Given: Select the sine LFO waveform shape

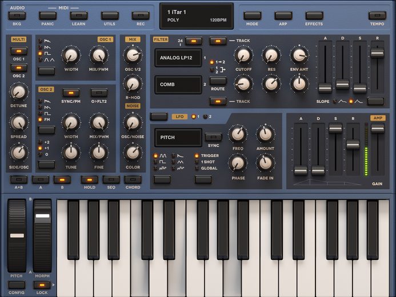Looking at the screenshot, I should tap(160, 156).
